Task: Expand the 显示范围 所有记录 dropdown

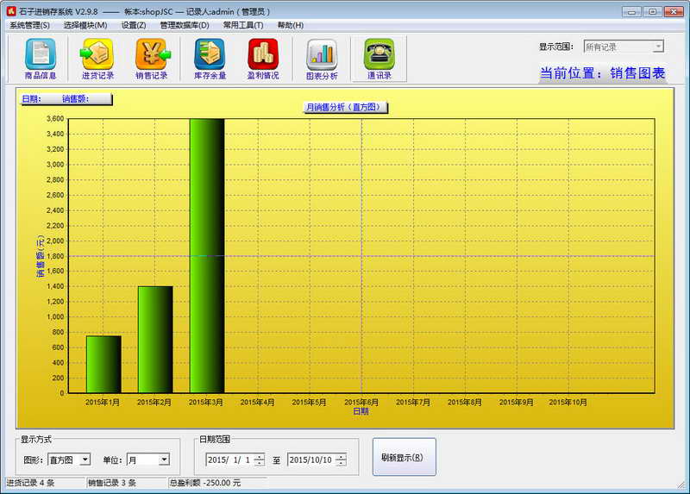Action: tap(658, 47)
